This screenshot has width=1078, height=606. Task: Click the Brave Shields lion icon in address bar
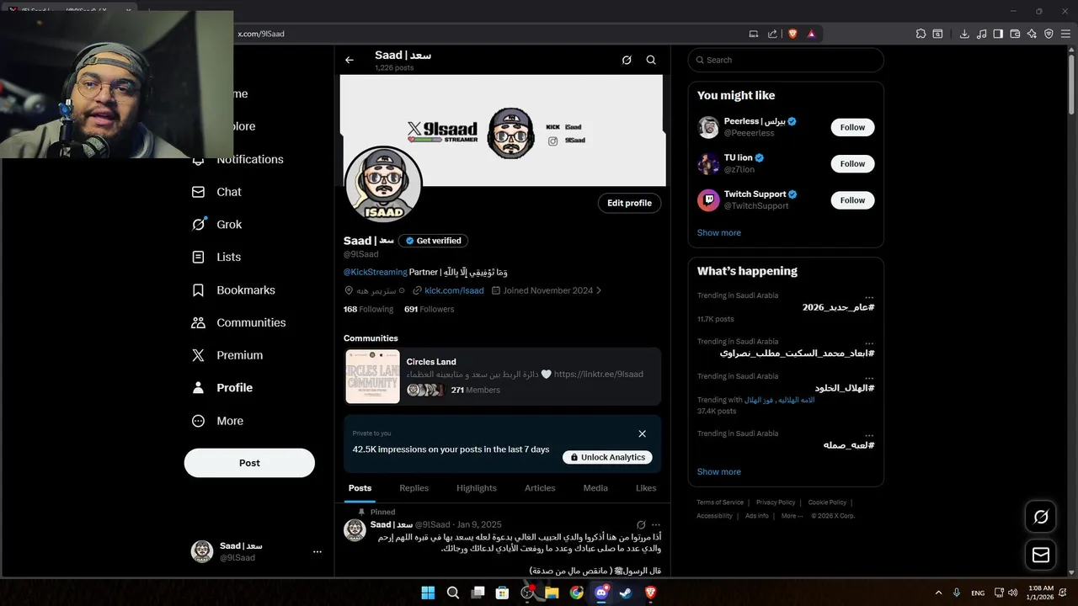792,34
